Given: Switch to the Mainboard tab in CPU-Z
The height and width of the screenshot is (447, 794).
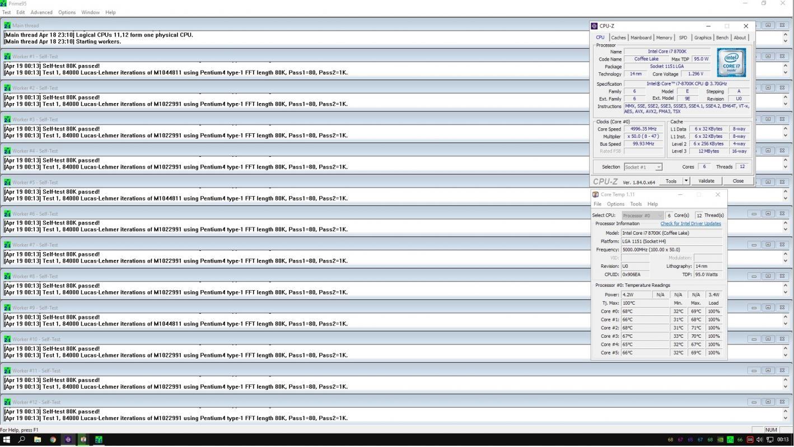Looking at the screenshot, I should (x=641, y=38).
